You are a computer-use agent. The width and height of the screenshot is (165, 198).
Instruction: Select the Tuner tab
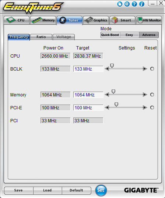click(x=70, y=20)
